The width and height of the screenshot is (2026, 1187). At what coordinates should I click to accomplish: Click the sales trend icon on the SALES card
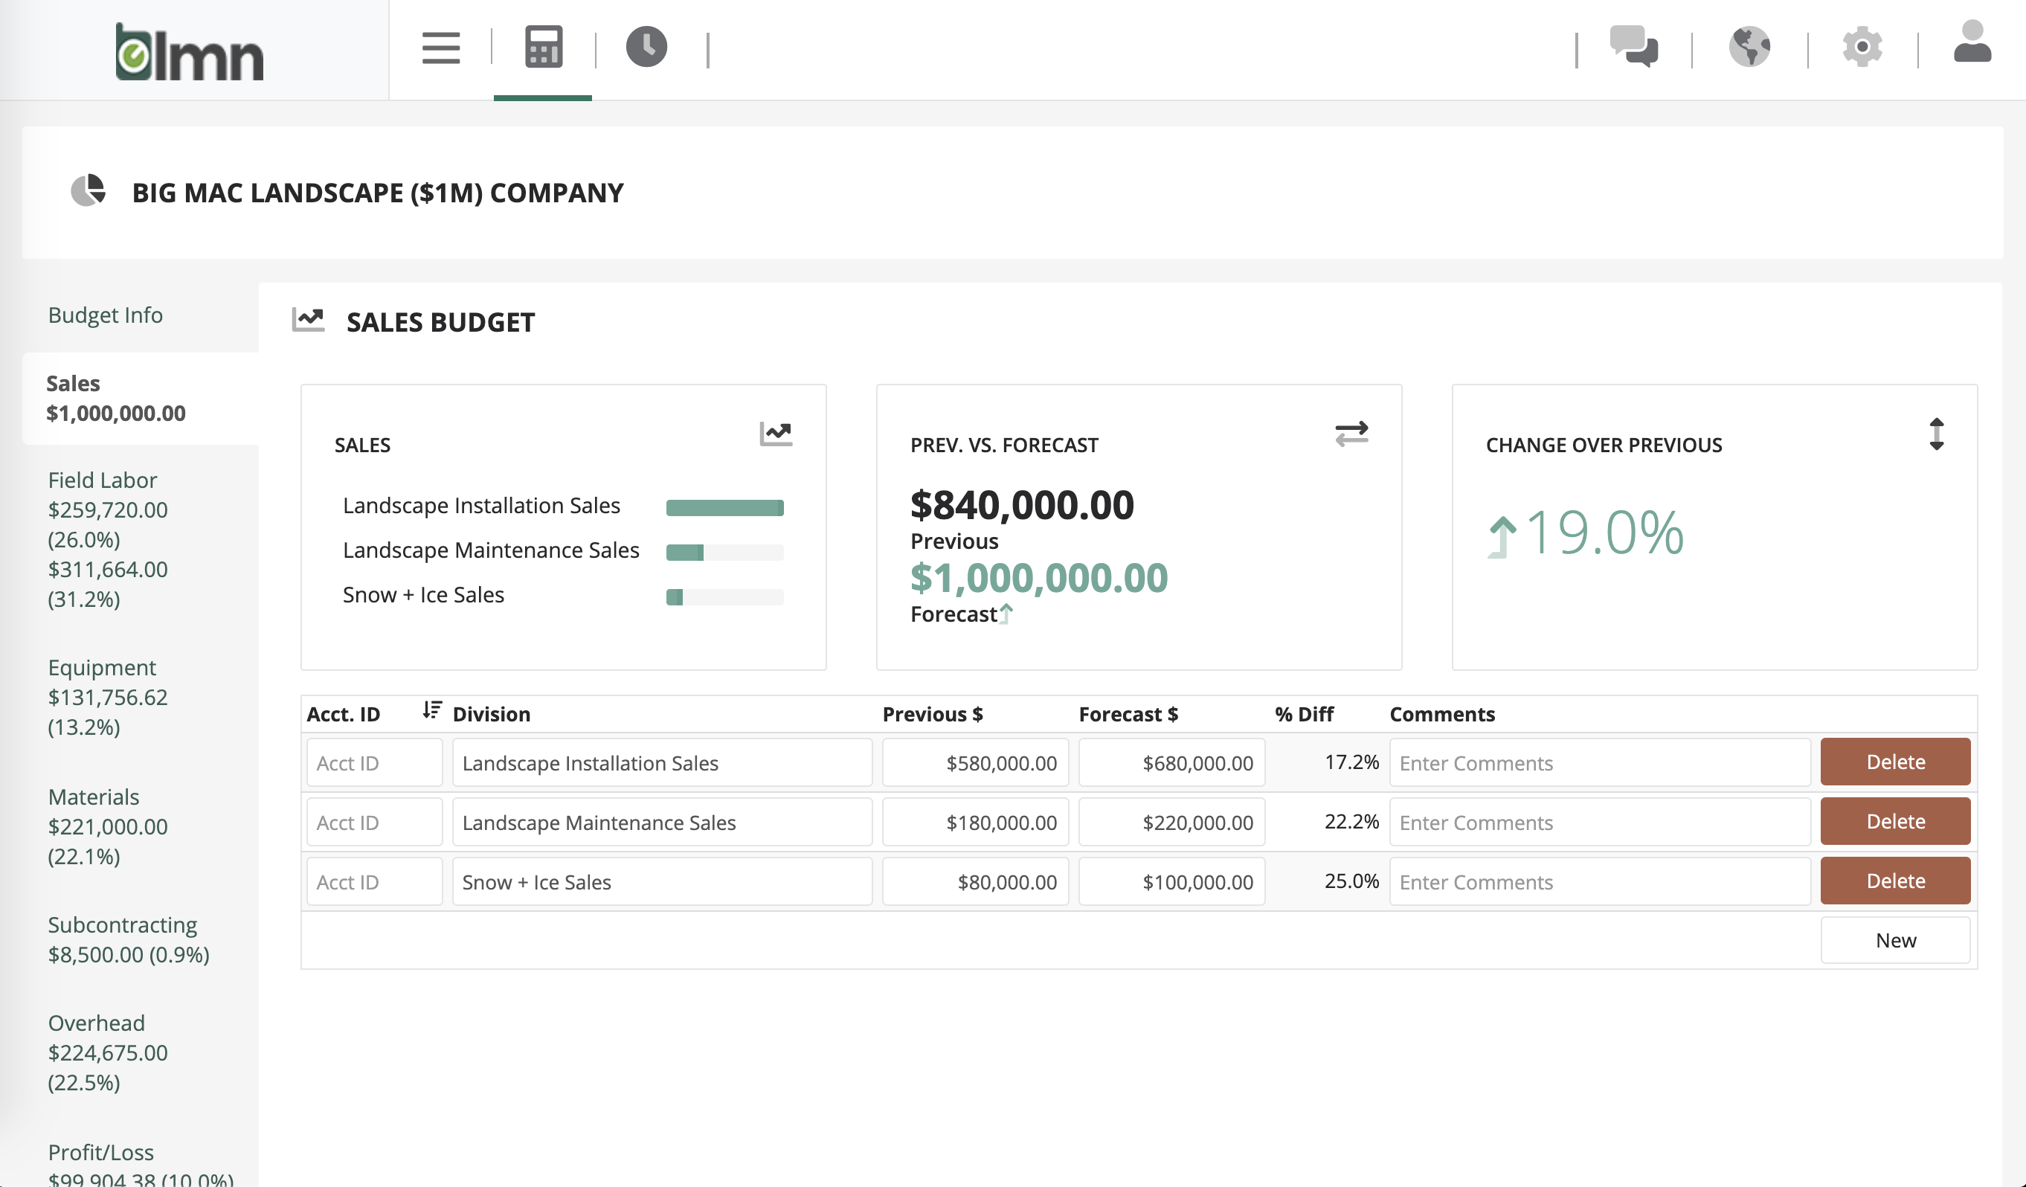775,434
